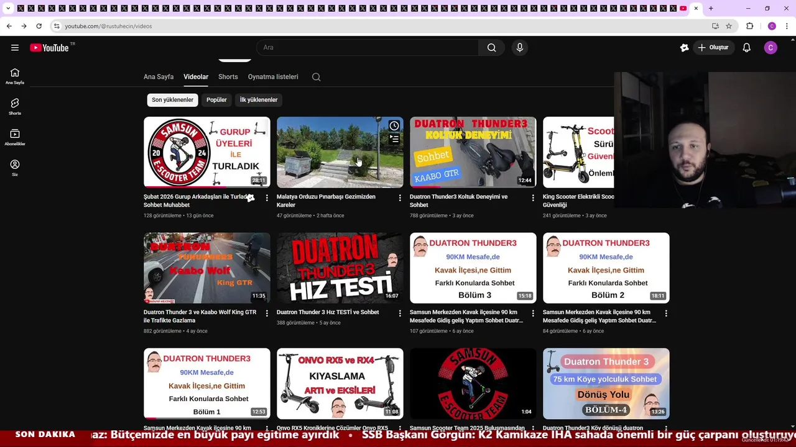Open title Duatron Thunder 3 ve Kaabo Wolf

[x=200, y=316]
